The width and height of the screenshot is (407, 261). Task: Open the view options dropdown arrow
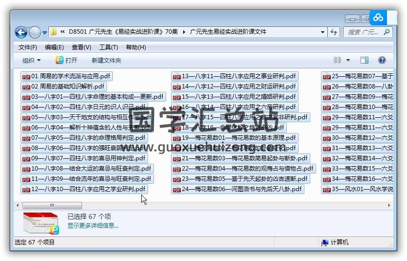(348, 60)
